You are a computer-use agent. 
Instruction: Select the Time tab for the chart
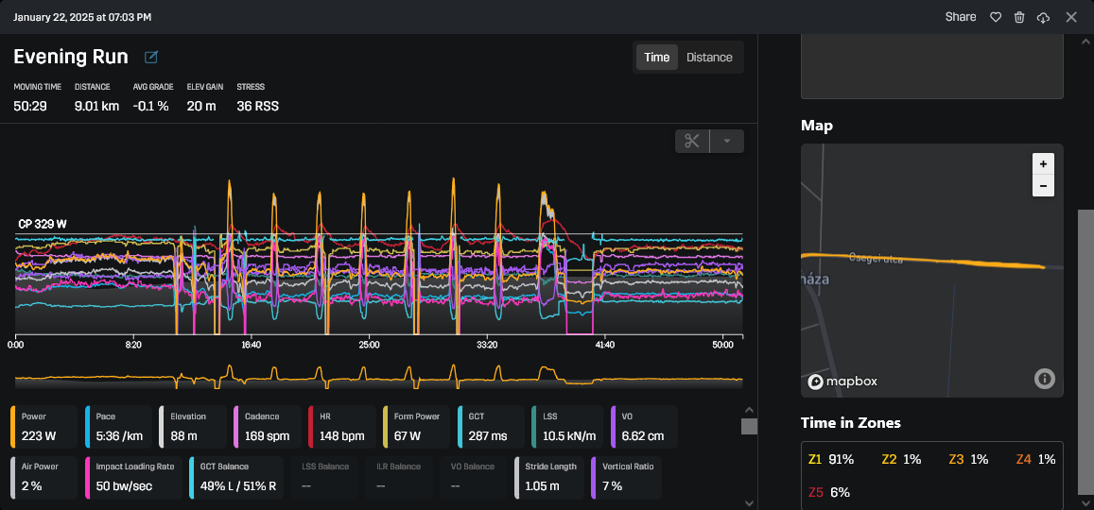[656, 58]
